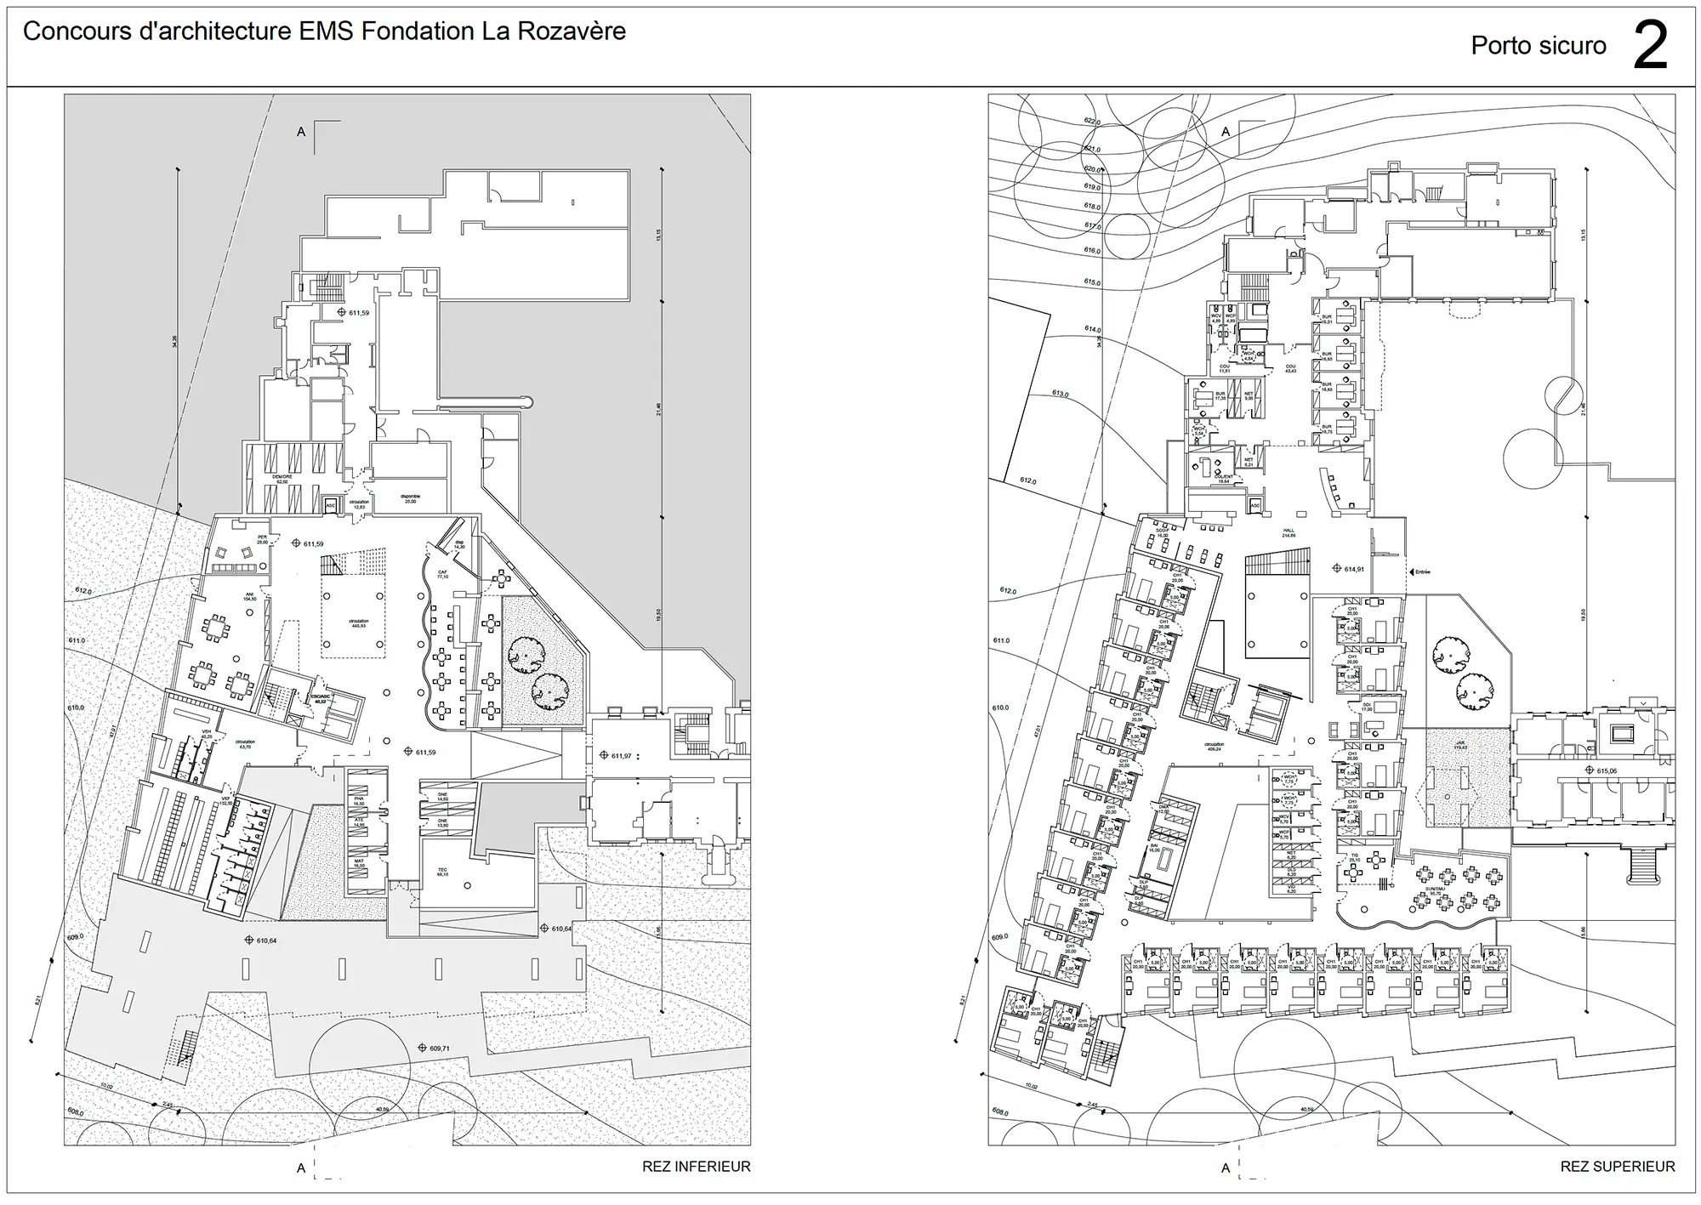Click the 'CAF 77,10' cafeteria label
The width and height of the screenshot is (1701, 1205).
coord(442,574)
